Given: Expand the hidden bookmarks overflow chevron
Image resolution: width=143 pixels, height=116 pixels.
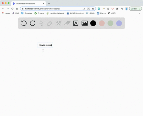Looking at the screenshot, I should pos(140,13).
